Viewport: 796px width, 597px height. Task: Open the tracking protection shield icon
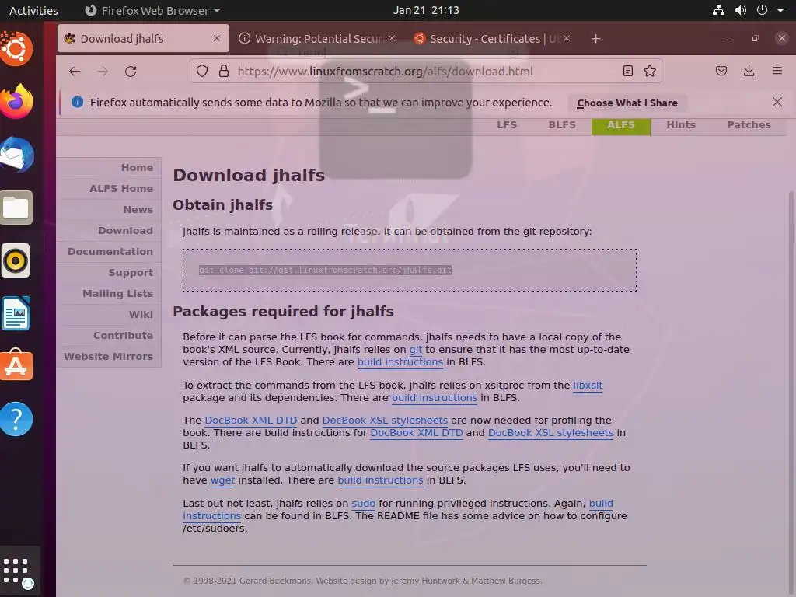[202, 71]
